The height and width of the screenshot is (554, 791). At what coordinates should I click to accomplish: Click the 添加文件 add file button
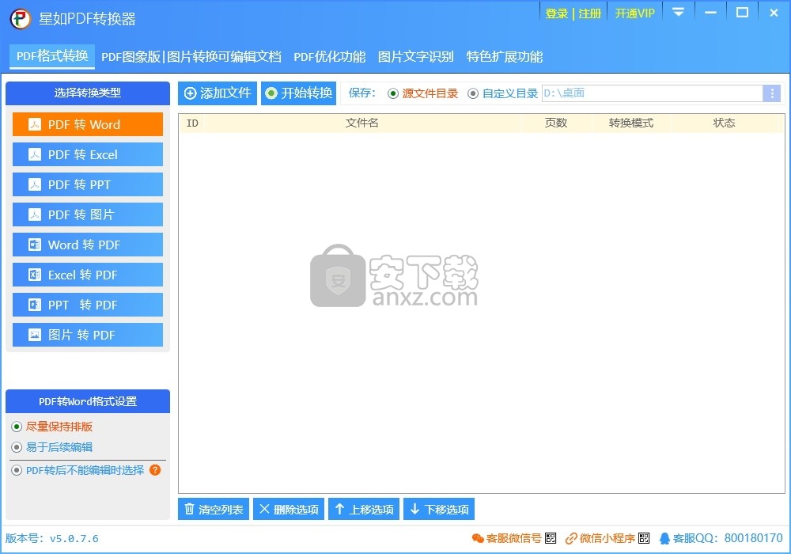tap(218, 93)
